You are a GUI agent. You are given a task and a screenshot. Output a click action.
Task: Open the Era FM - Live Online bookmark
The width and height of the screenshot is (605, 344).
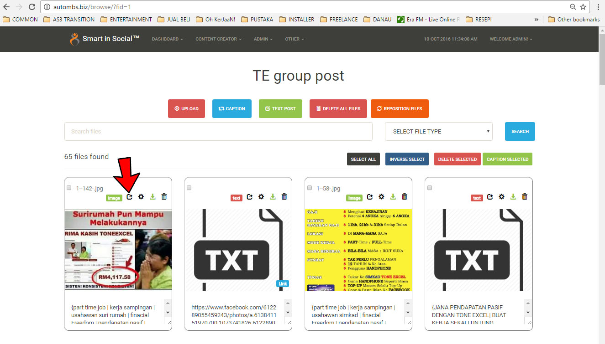[428, 20]
